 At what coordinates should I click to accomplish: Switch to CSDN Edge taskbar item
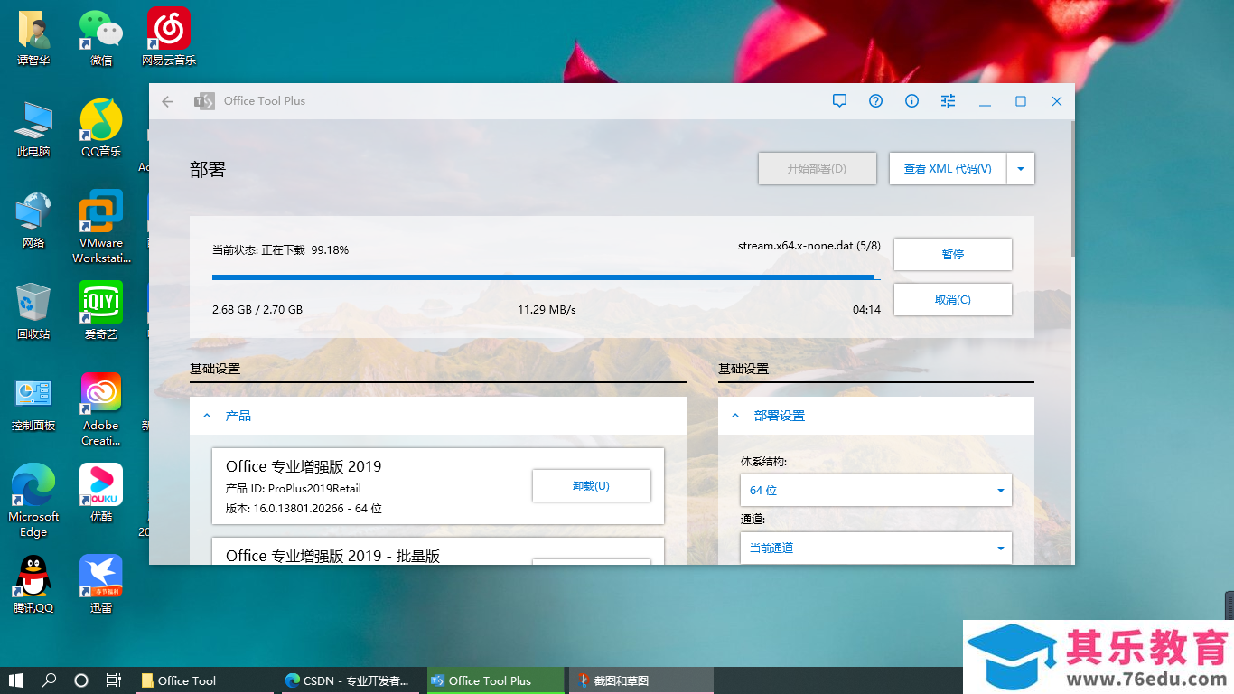coord(351,680)
